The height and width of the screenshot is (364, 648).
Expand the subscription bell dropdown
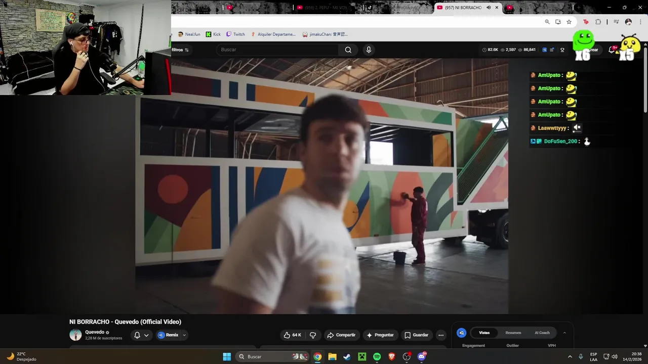point(146,335)
